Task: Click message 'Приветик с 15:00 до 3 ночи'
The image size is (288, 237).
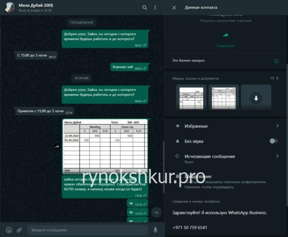Action: pos(45,111)
